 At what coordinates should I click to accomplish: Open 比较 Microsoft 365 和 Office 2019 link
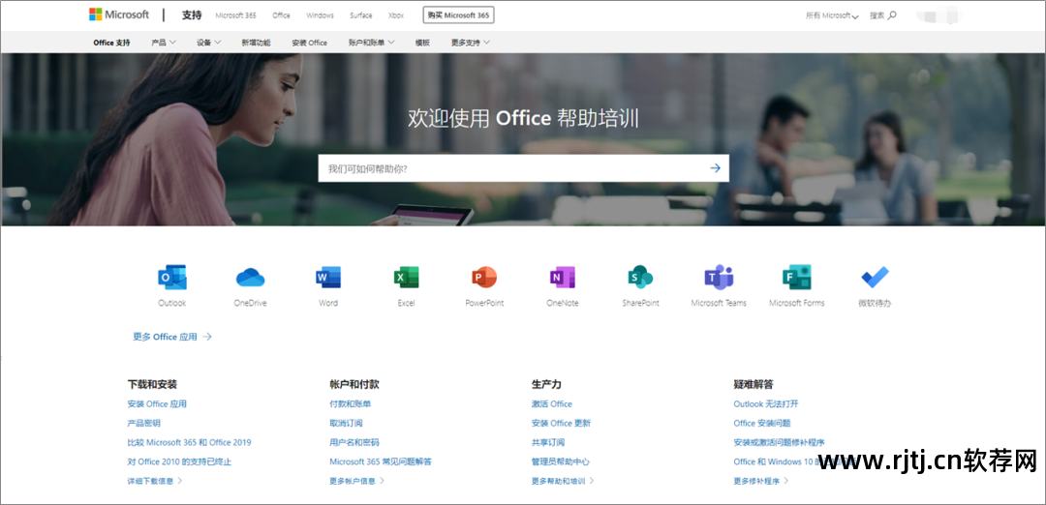189,442
